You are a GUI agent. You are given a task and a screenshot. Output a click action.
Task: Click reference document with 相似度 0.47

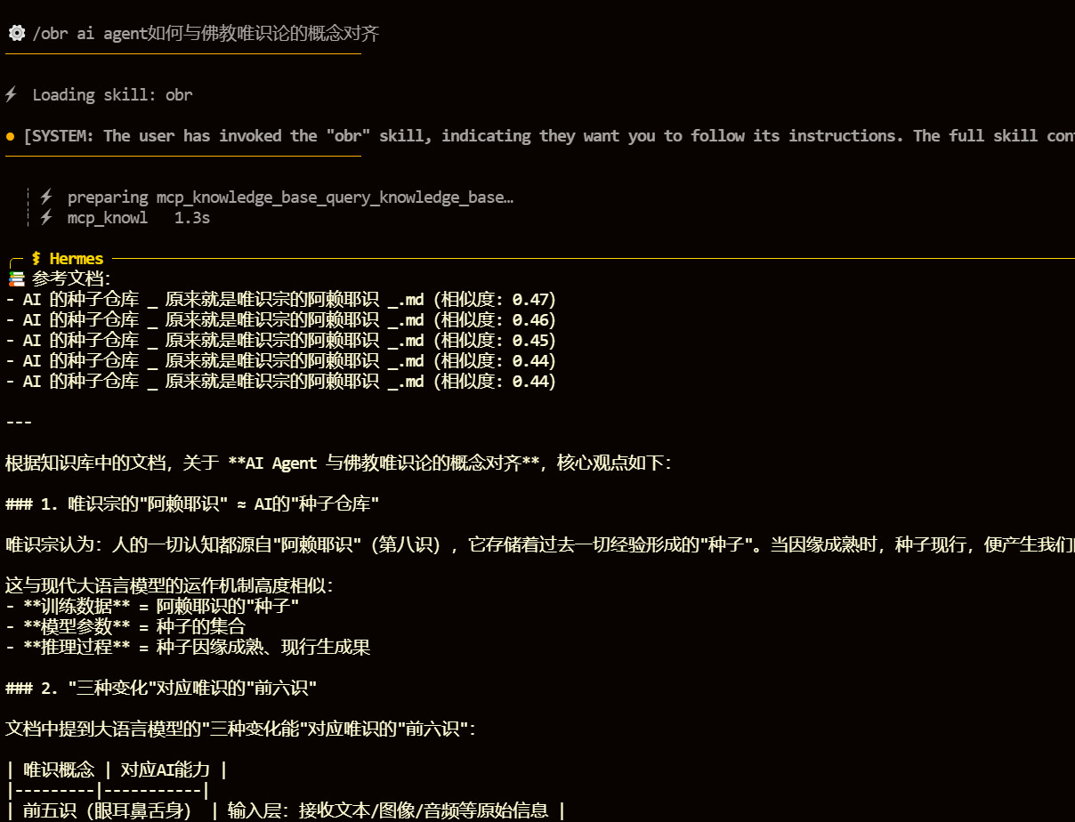281,299
